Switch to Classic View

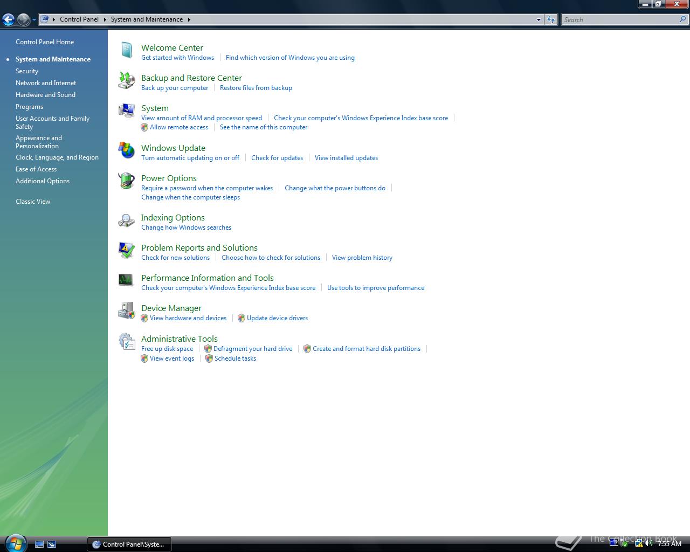tap(33, 202)
